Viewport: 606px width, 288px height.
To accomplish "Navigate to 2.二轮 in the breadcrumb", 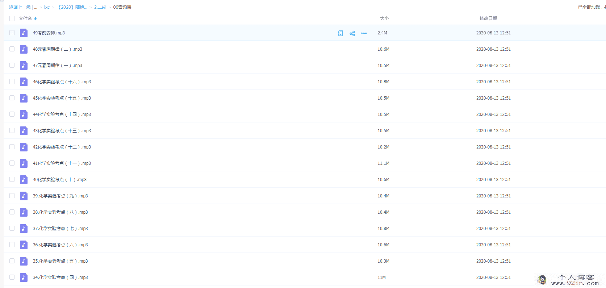I will pos(100,7).
